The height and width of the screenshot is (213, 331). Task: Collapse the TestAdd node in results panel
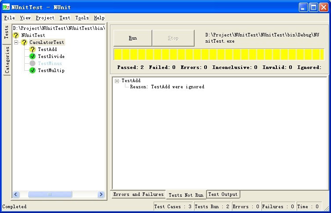coord(117,81)
